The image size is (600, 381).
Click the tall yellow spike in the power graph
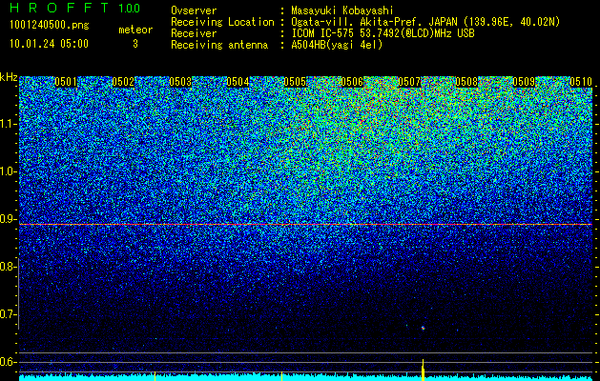coord(423,370)
